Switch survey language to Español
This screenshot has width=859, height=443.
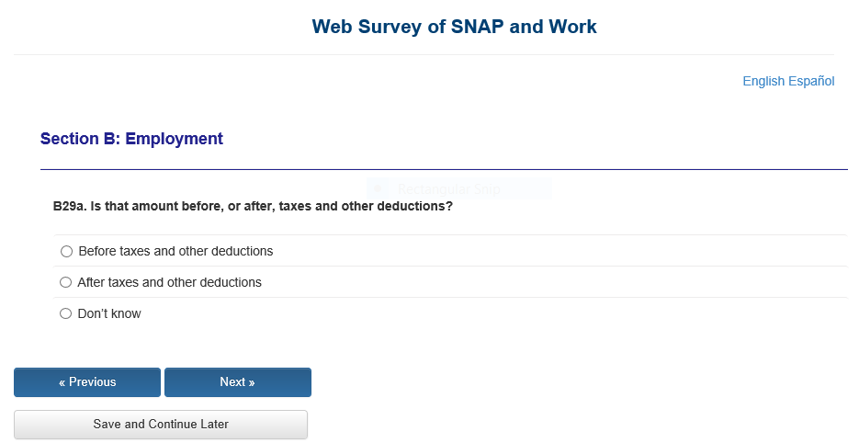pyautogui.click(x=811, y=82)
